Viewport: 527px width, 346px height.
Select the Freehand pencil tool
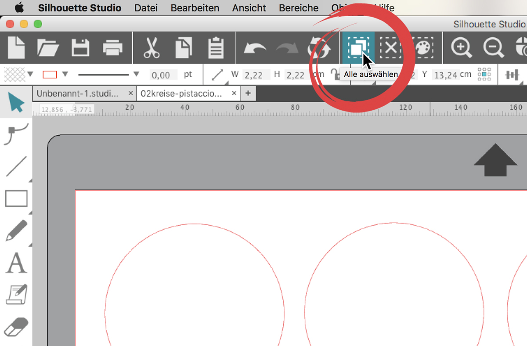pyautogui.click(x=16, y=231)
